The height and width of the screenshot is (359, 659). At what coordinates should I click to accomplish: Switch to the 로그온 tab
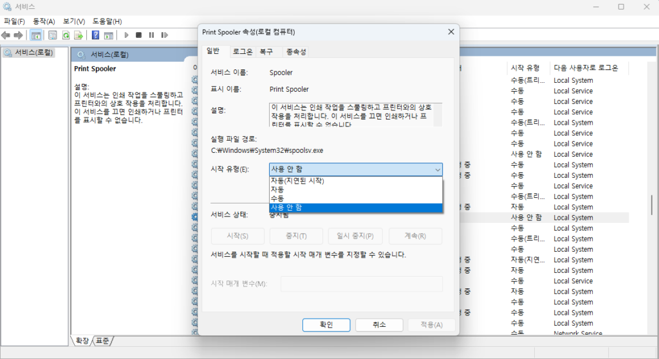coord(243,51)
